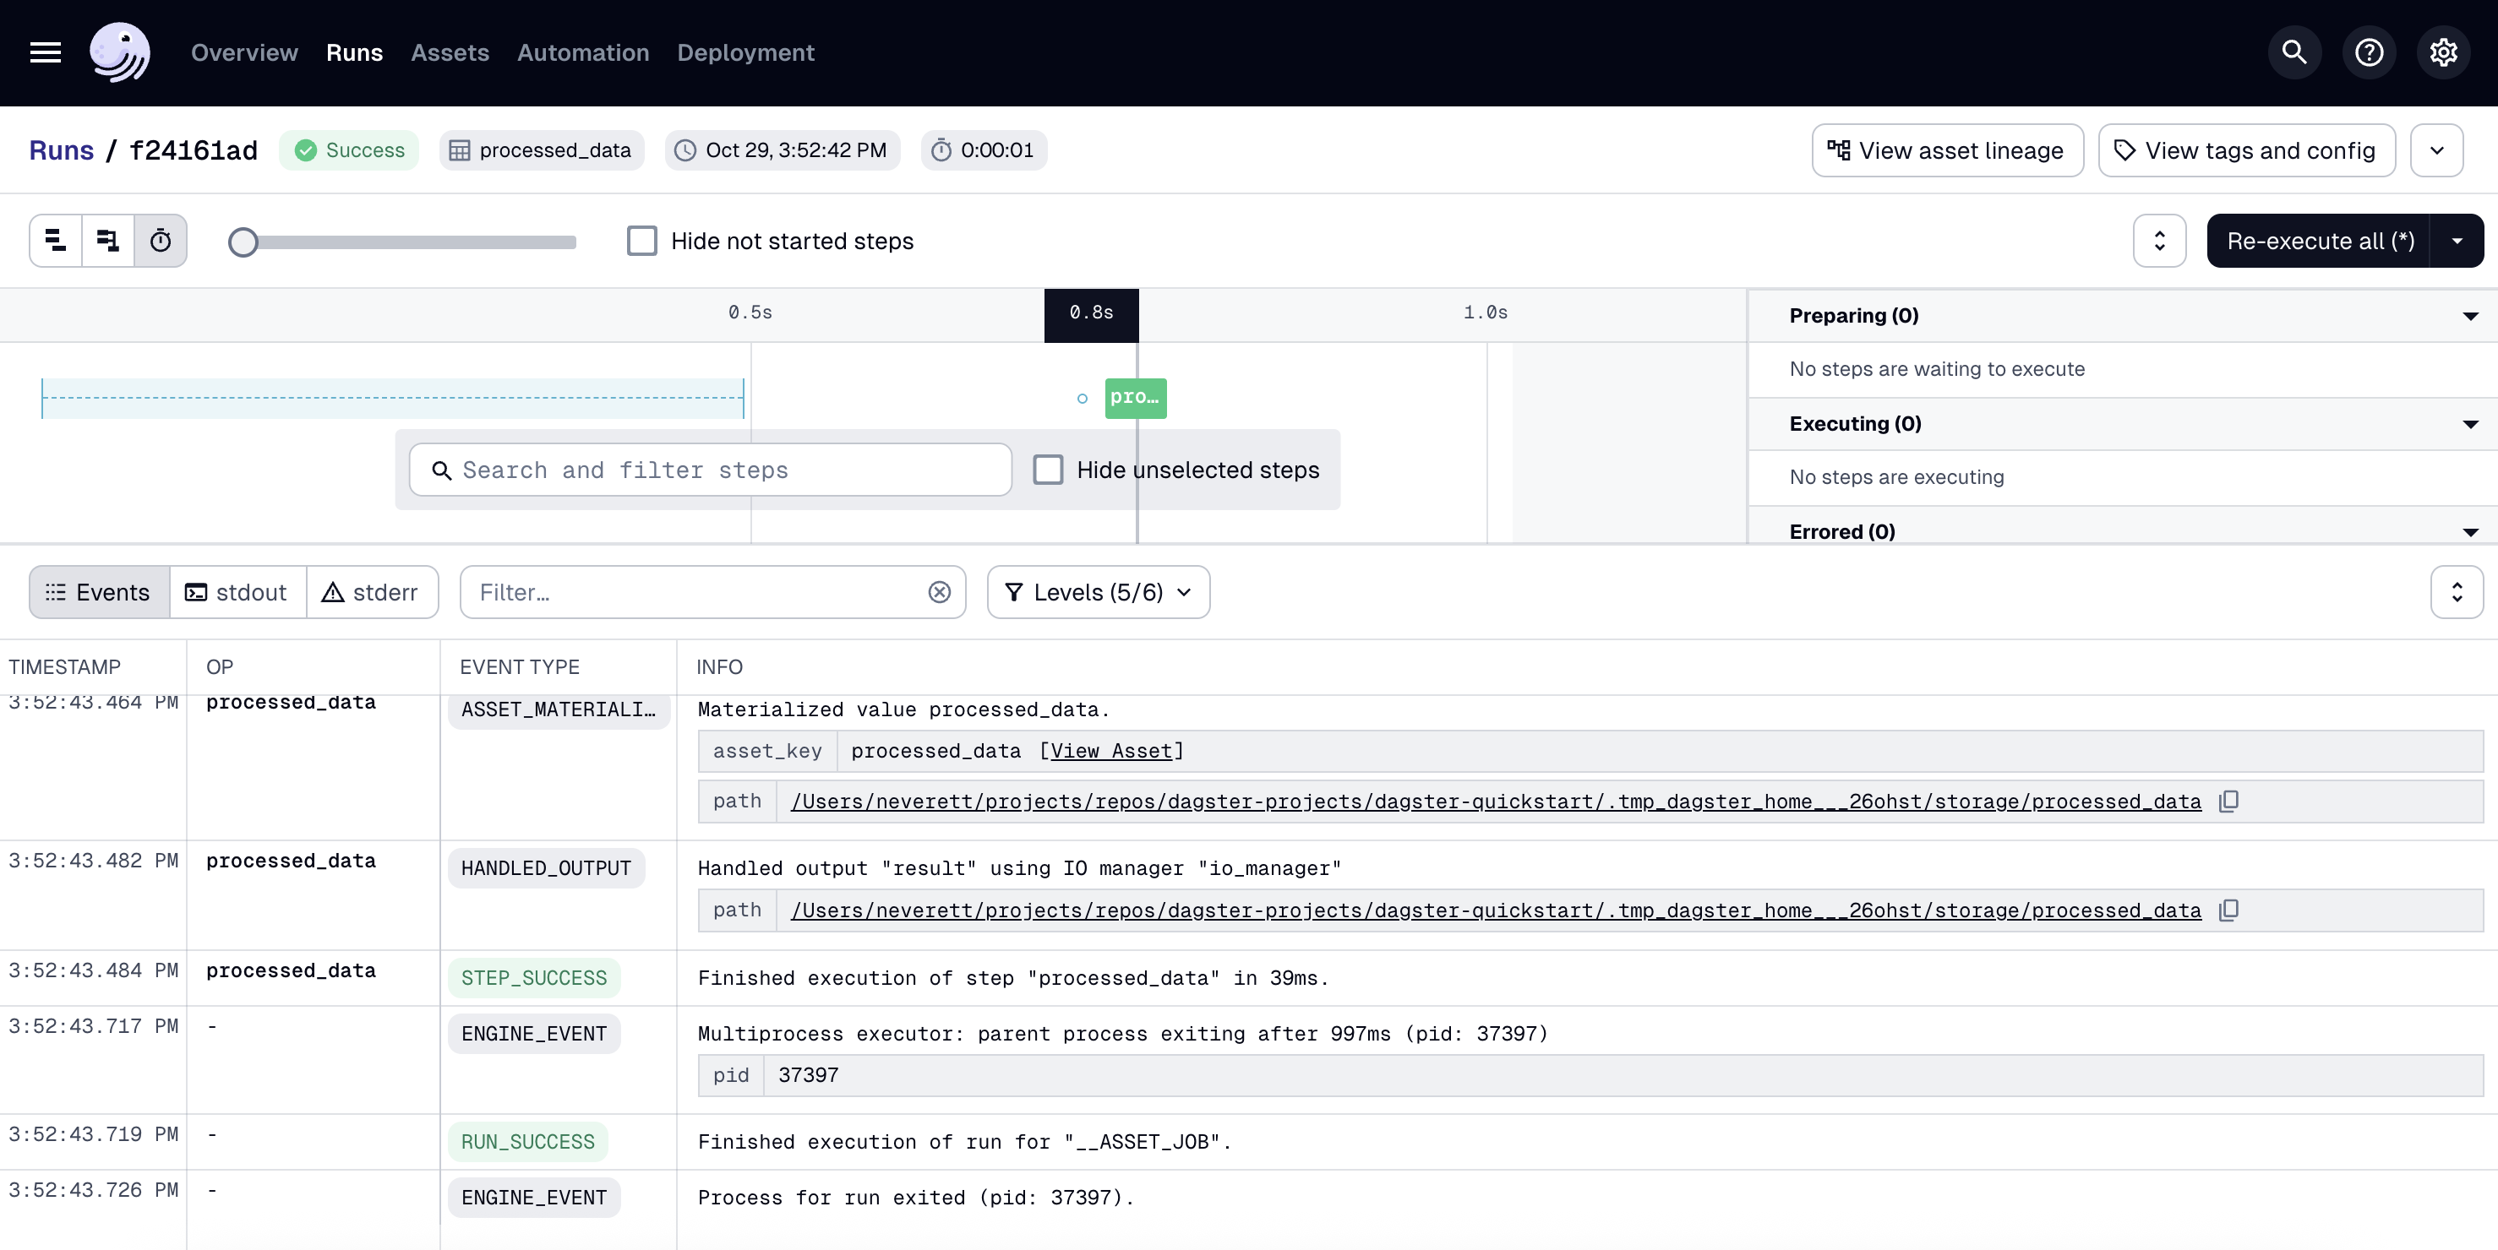The image size is (2498, 1250).
Task: Copy the HANDLED_OUTPUT path to clipboard
Action: point(2228,910)
